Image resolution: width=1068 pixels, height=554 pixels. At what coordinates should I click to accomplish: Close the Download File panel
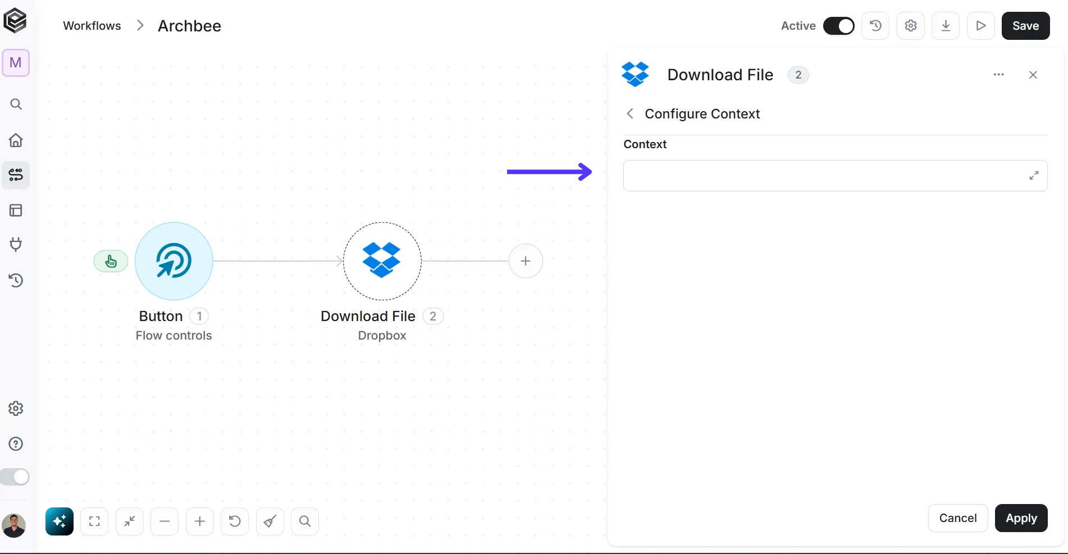1033,75
